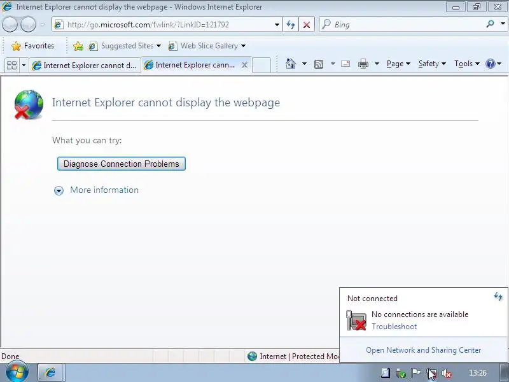Close the active tab with its X

tap(245, 65)
